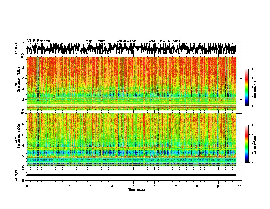Click inside the ch.1 black waveform trace panel
270x209 pixels.
point(131,48)
